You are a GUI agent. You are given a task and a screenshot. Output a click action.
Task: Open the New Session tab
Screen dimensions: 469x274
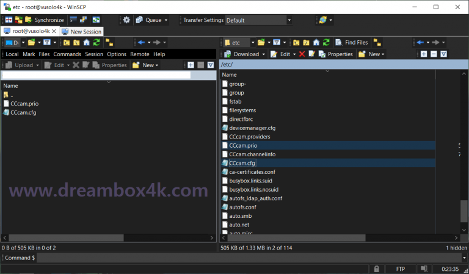[x=82, y=31]
